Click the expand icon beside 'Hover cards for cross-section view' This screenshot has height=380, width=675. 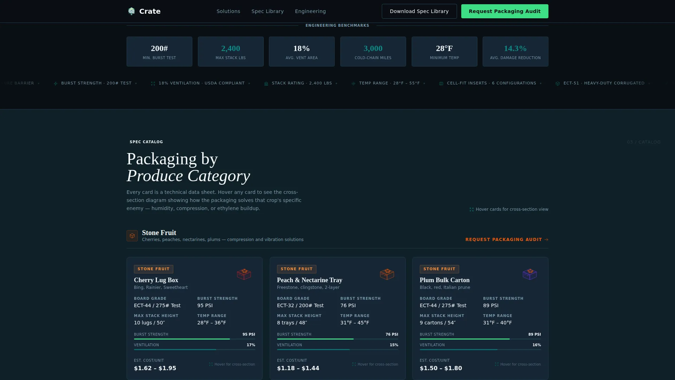click(472, 209)
